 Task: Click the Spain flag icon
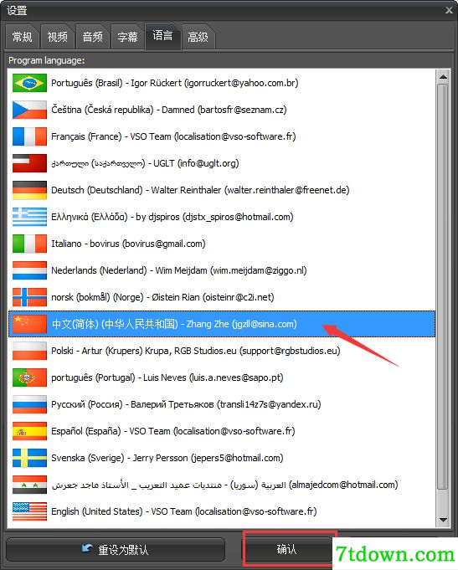click(29, 431)
